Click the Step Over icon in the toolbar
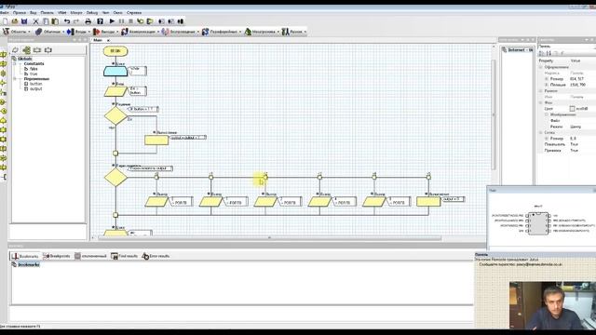 tap(150, 21)
